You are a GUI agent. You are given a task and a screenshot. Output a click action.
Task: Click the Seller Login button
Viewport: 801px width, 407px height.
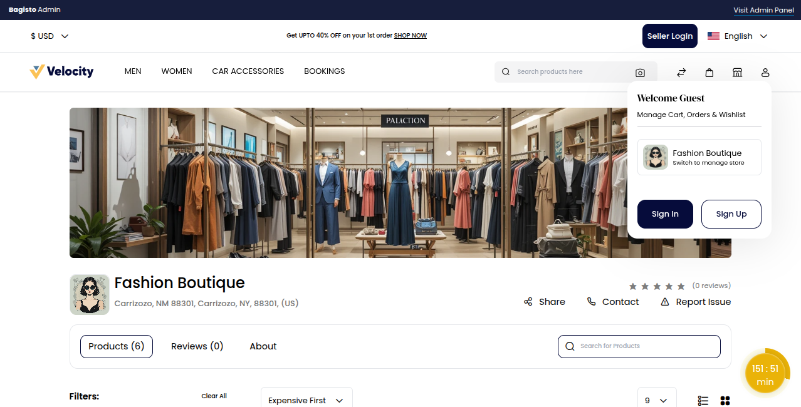coord(669,36)
